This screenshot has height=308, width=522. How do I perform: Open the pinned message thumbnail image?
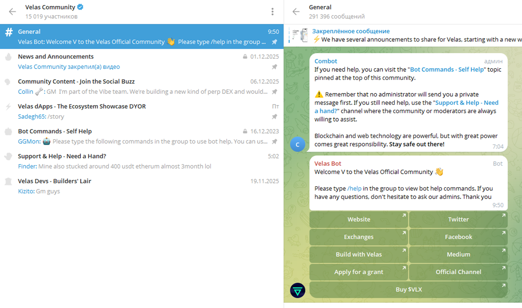tap(300, 35)
